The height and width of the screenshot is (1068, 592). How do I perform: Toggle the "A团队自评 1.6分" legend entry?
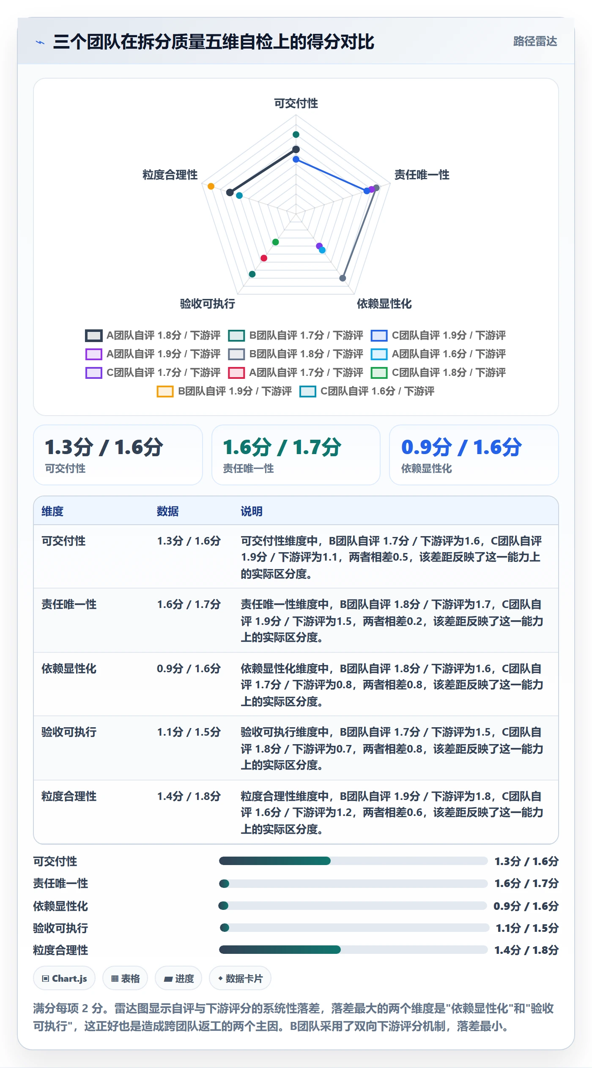pos(438,354)
